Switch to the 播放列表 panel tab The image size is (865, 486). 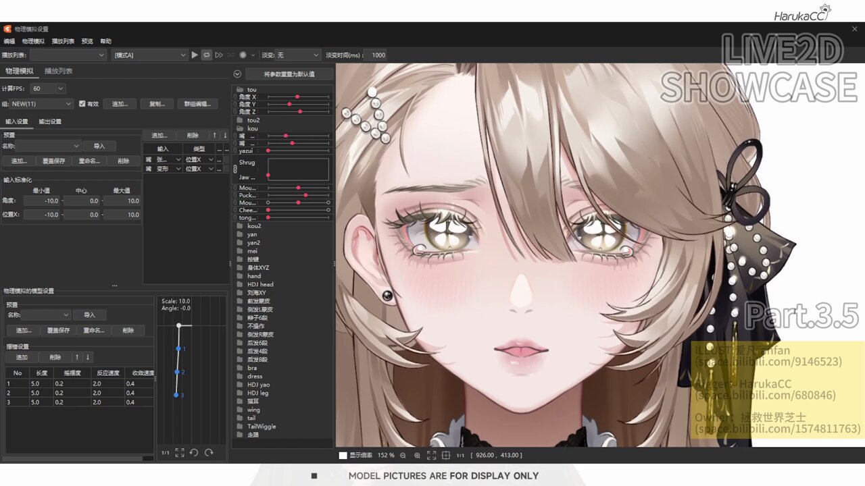point(59,71)
